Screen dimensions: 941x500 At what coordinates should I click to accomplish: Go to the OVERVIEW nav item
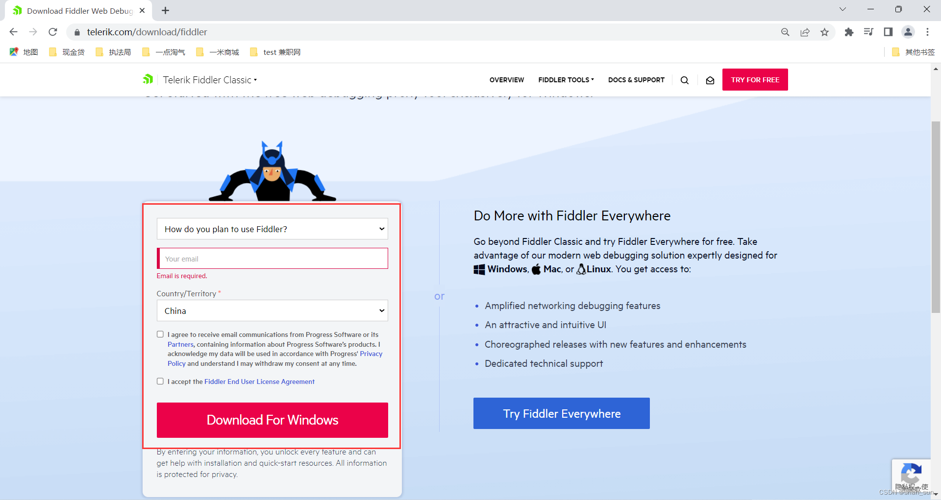[x=507, y=80]
